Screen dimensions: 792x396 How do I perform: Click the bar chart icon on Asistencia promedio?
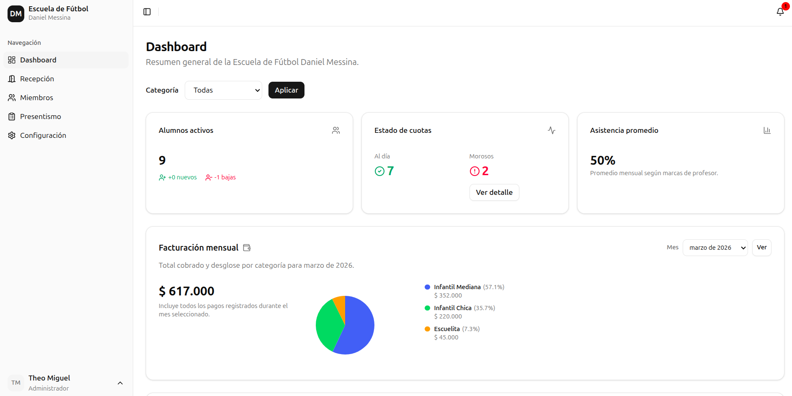click(767, 130)
